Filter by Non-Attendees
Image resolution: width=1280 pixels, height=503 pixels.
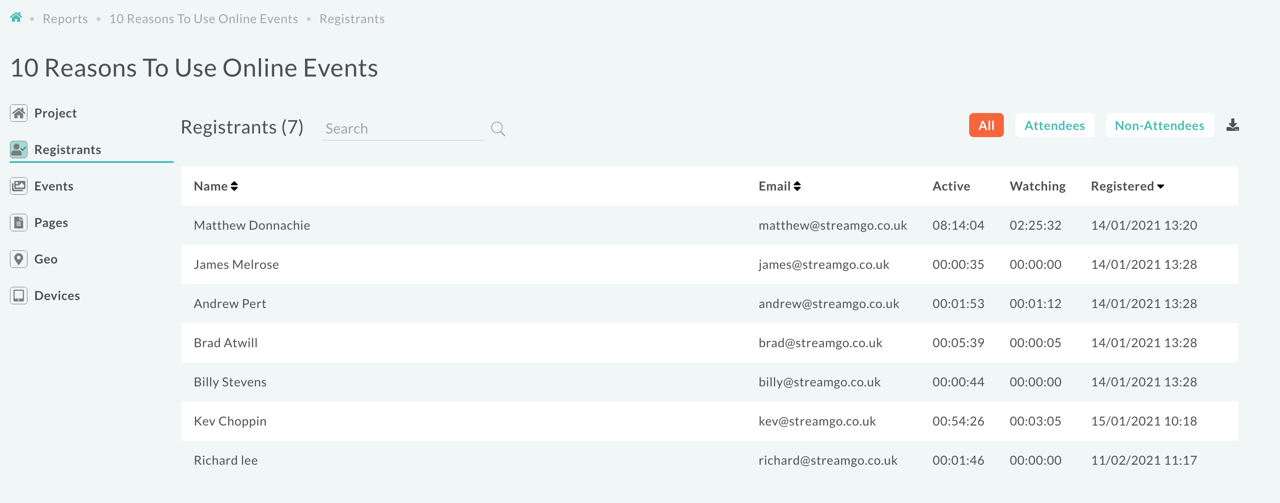[1159, 125]
